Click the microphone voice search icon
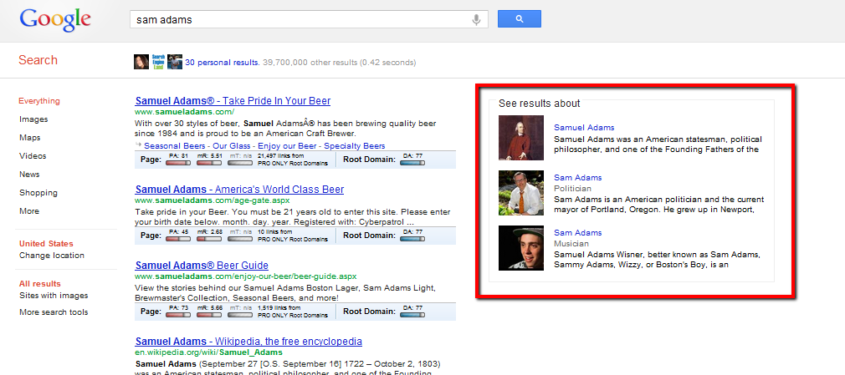Viewport: 845px width, 375px height. click(x=476, y=20)
